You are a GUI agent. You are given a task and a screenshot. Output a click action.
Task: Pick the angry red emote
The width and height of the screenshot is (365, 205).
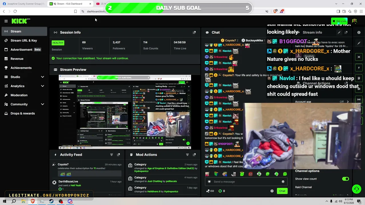click(250, 174)
